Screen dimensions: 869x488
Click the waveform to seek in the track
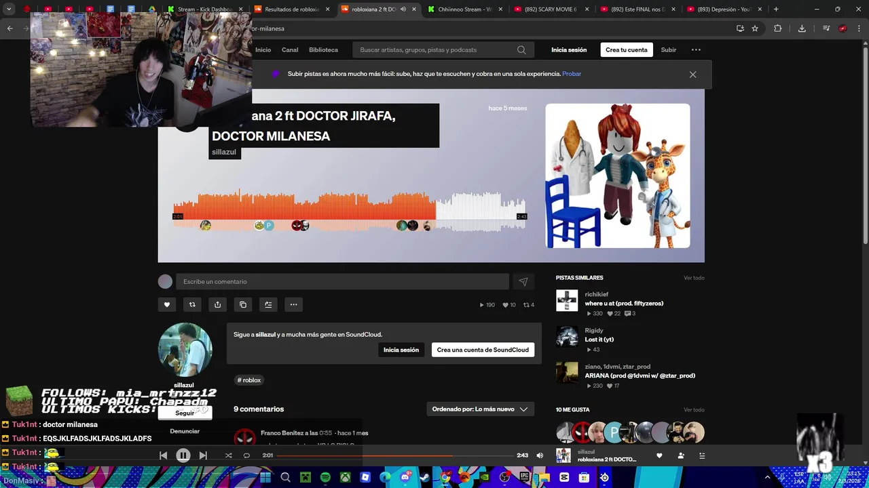[349, 210]
